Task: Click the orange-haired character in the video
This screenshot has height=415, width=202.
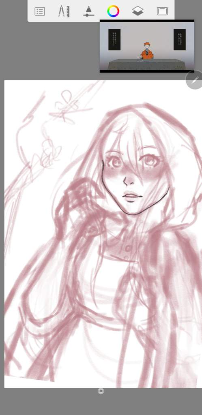Action: 147,51
